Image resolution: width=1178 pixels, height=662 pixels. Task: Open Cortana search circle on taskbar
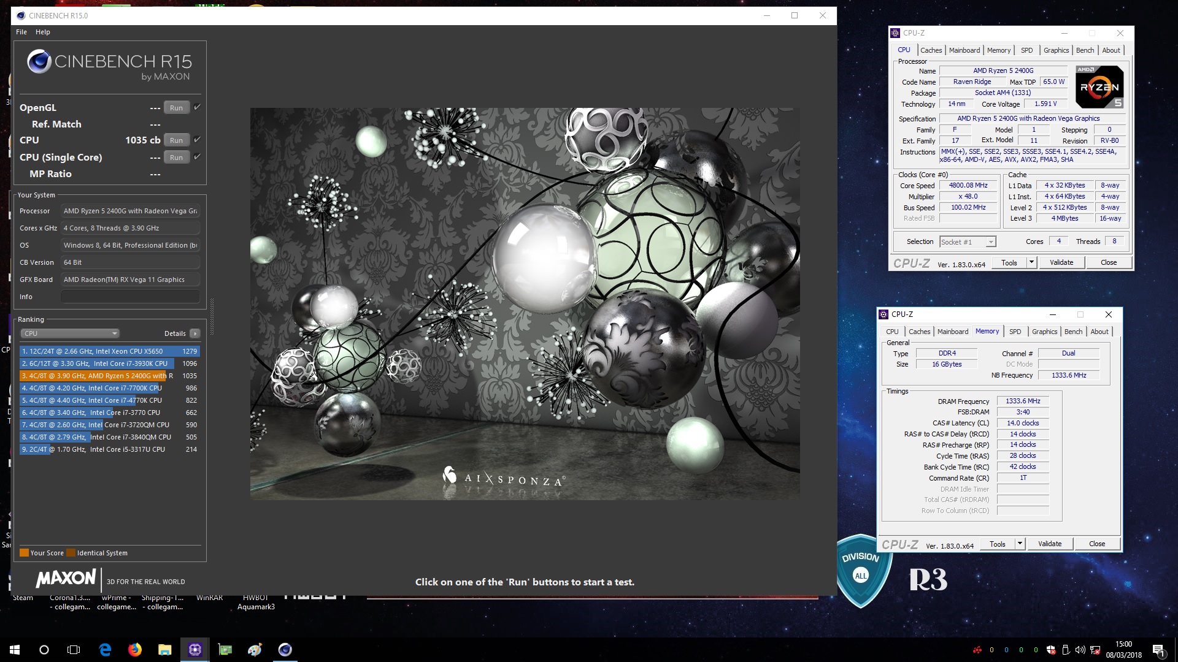coord(44,650)
